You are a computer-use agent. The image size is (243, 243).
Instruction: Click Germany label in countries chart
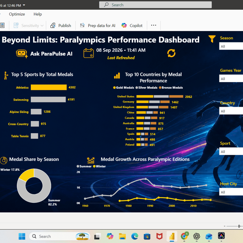(x=128, y=102)
